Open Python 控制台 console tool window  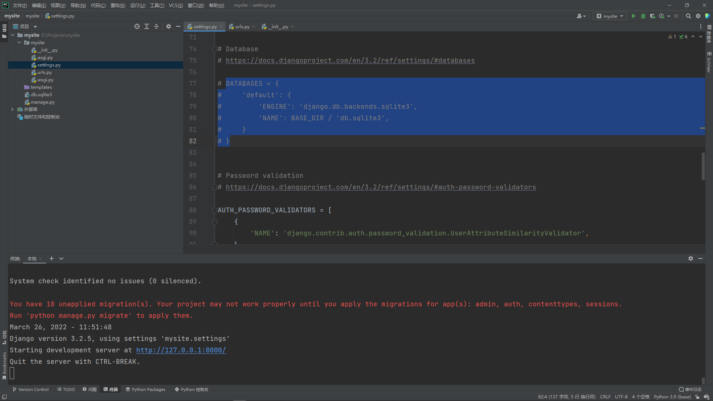tap(192, 389)
